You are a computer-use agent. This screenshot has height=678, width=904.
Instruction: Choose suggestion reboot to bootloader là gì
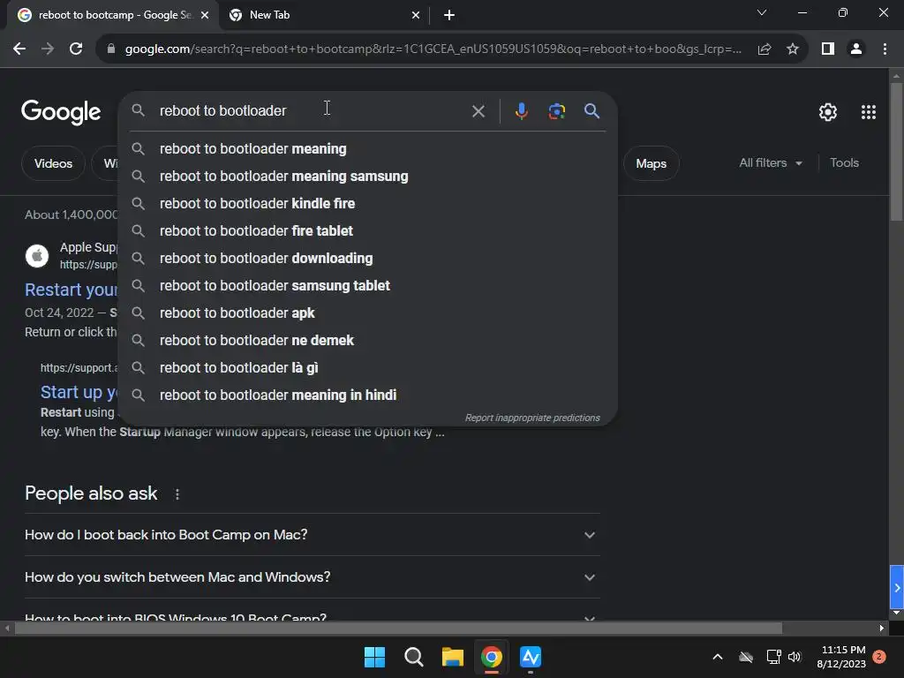coord(368,368)
